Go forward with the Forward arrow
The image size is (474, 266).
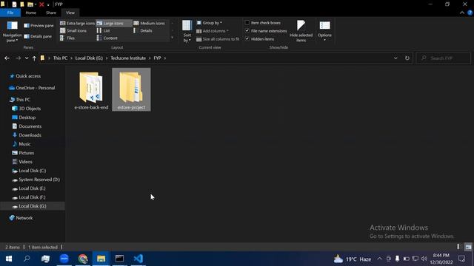coord(18,58)
